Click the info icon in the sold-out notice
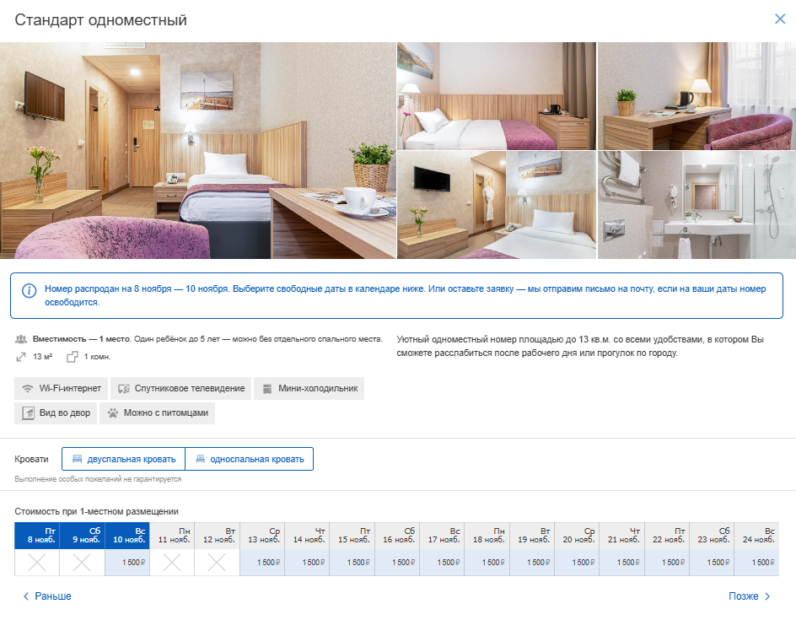Screen dimensions: 796x620 click(29, 290)
